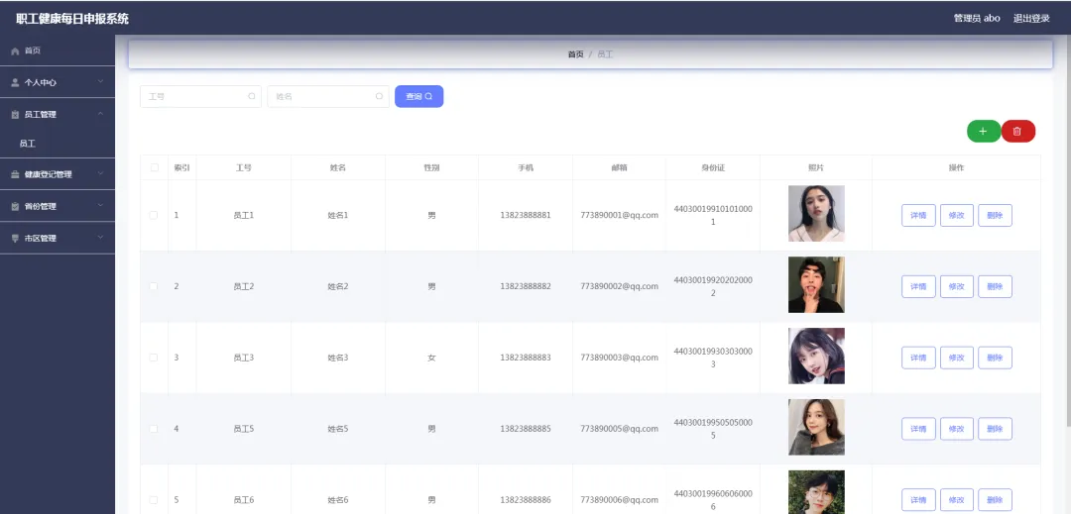Expand the 健康登记管理 menu chevron
Viewport: 1071px width, 514px height.
tap(100, 174)
